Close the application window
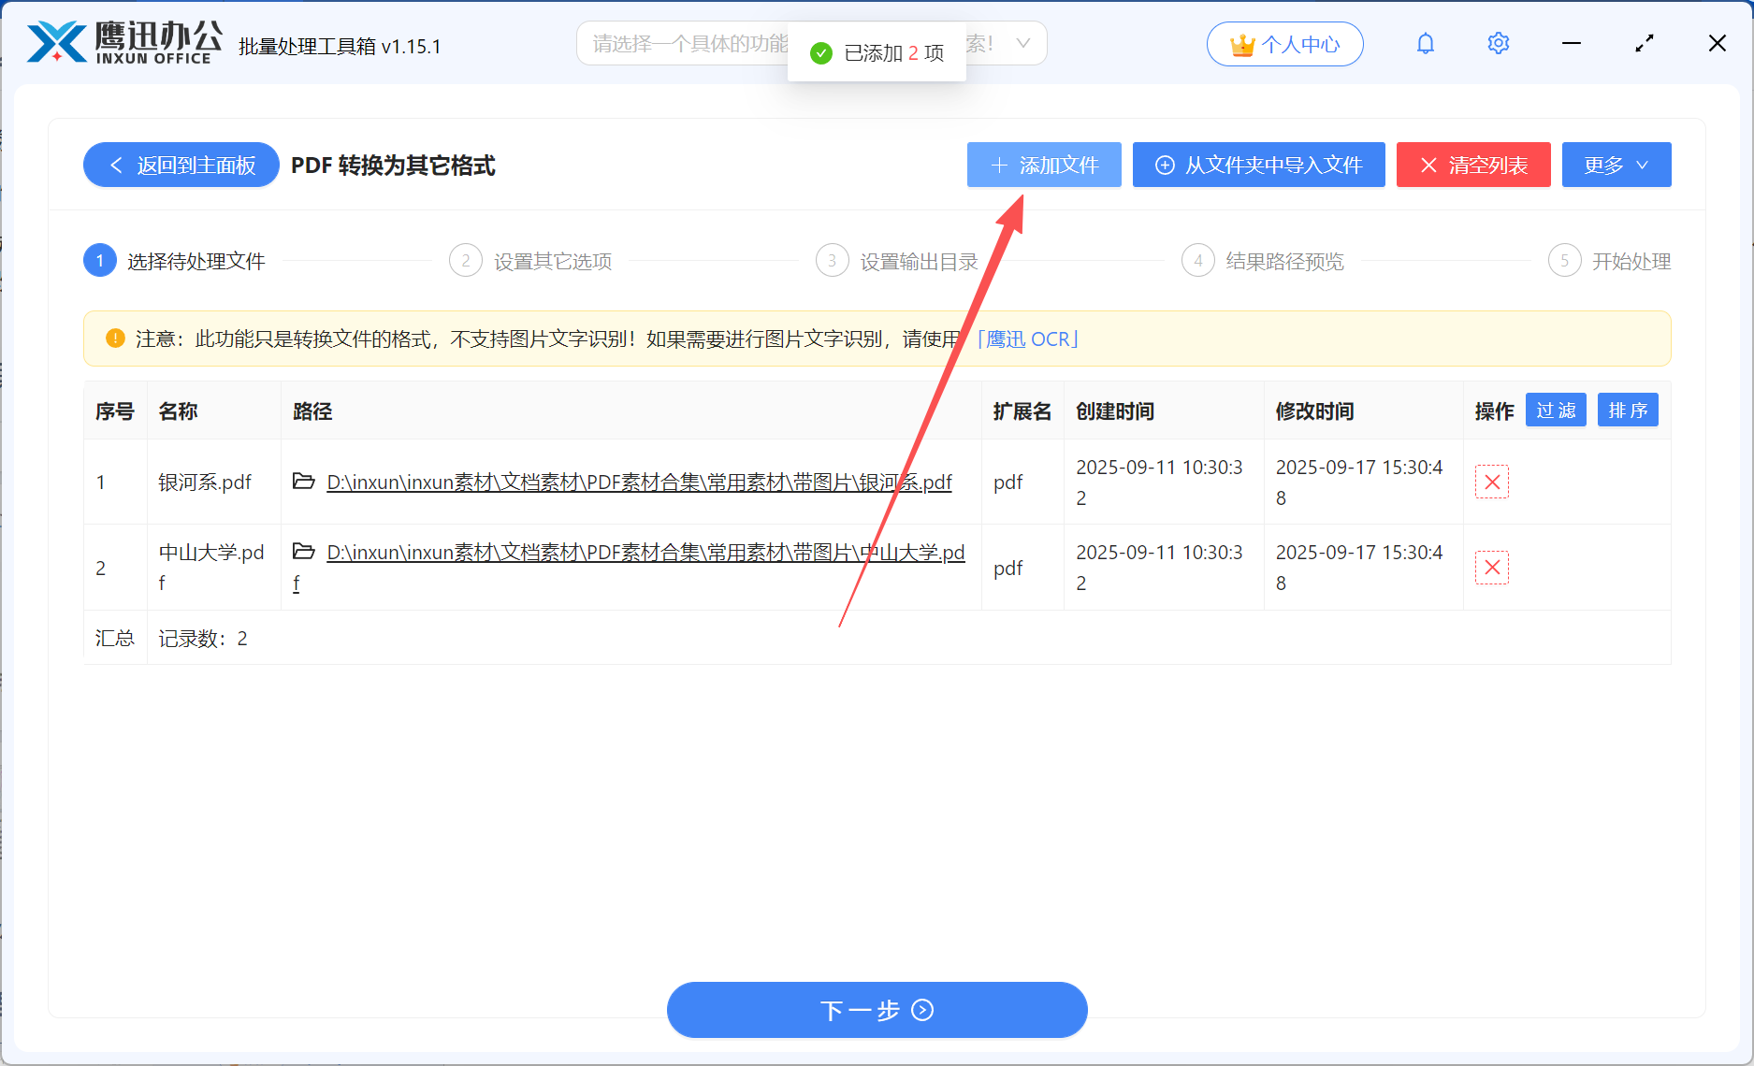 (x=1718, y=44)
